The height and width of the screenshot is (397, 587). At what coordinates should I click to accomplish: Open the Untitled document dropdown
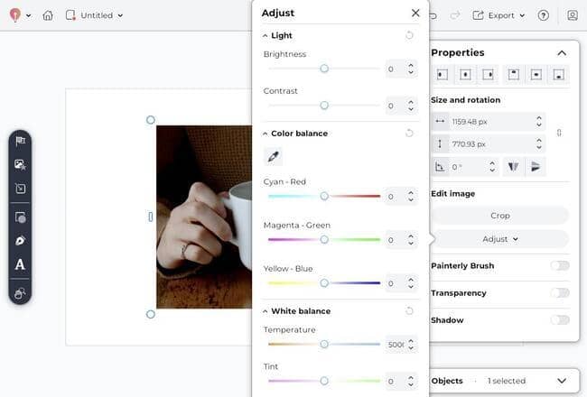[94, 15]
